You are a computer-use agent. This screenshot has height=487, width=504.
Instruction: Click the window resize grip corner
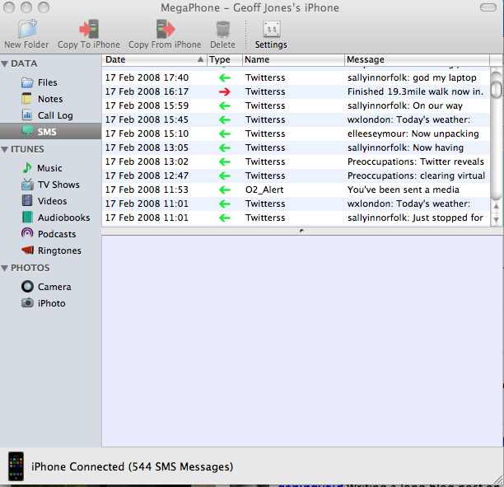click(x=498, y=480)
